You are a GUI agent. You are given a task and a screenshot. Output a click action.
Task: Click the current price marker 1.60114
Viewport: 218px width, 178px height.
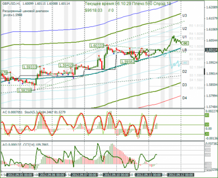pyautogui.click(x=211, y=50)
